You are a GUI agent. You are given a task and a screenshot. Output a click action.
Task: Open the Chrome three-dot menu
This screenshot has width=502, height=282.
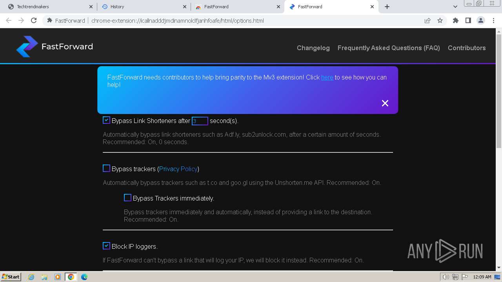[493, 20]
